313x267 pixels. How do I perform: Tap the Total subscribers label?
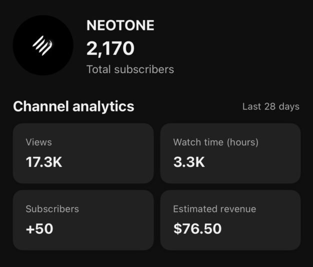pyautogui.click(x=130, y=69)
